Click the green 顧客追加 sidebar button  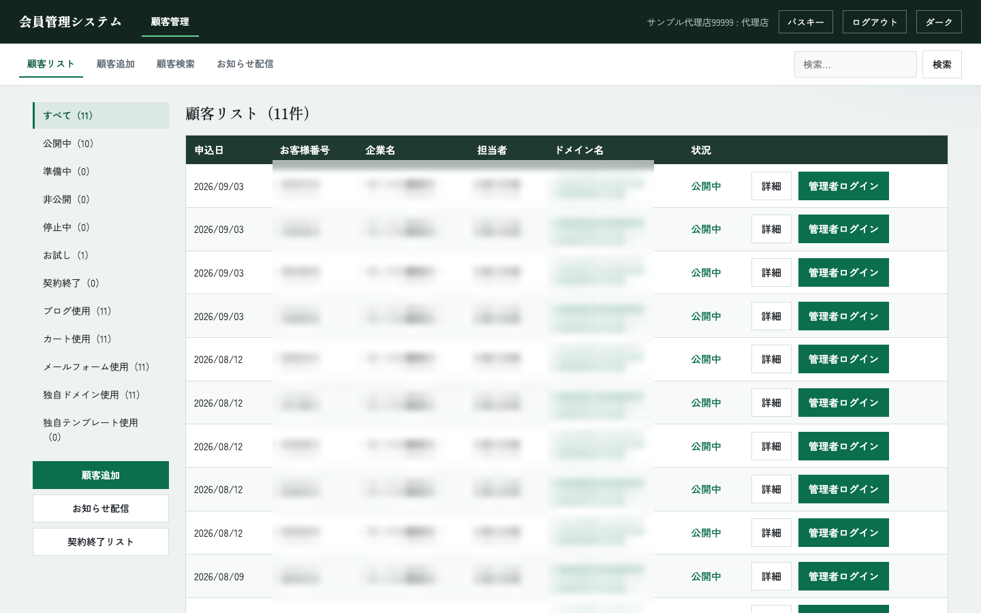(101, 475)
